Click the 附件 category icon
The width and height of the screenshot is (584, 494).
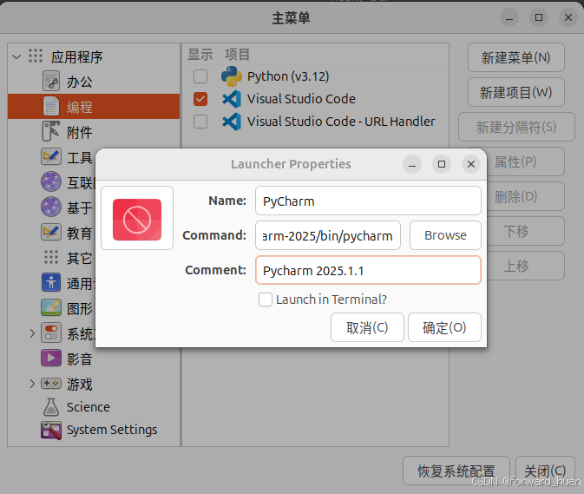click(51, 131)
